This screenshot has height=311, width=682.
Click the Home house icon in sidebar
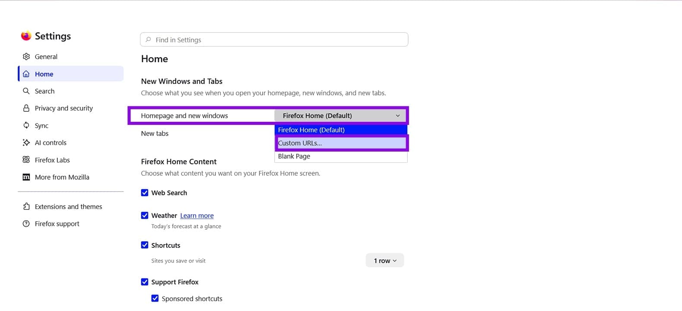point(26,74)
